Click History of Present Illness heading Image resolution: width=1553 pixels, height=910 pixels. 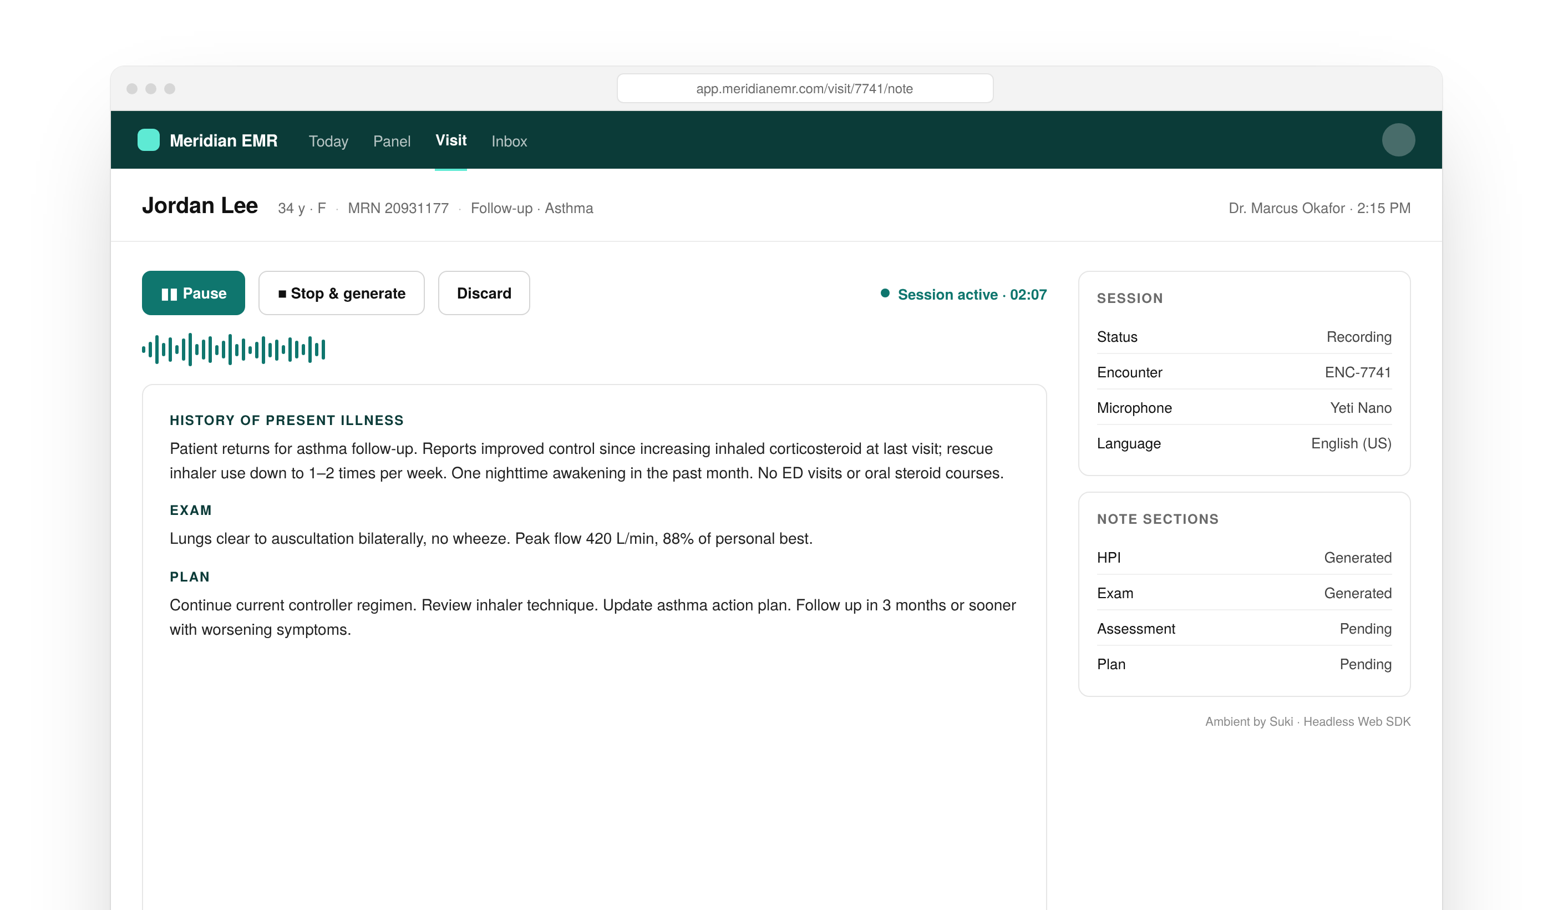coord(287,421)
